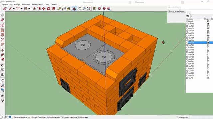The height and width of the screenshot is (119, 213).
Task: Hide layer Слой1 at list bottom
Action: tap(208, 78)
